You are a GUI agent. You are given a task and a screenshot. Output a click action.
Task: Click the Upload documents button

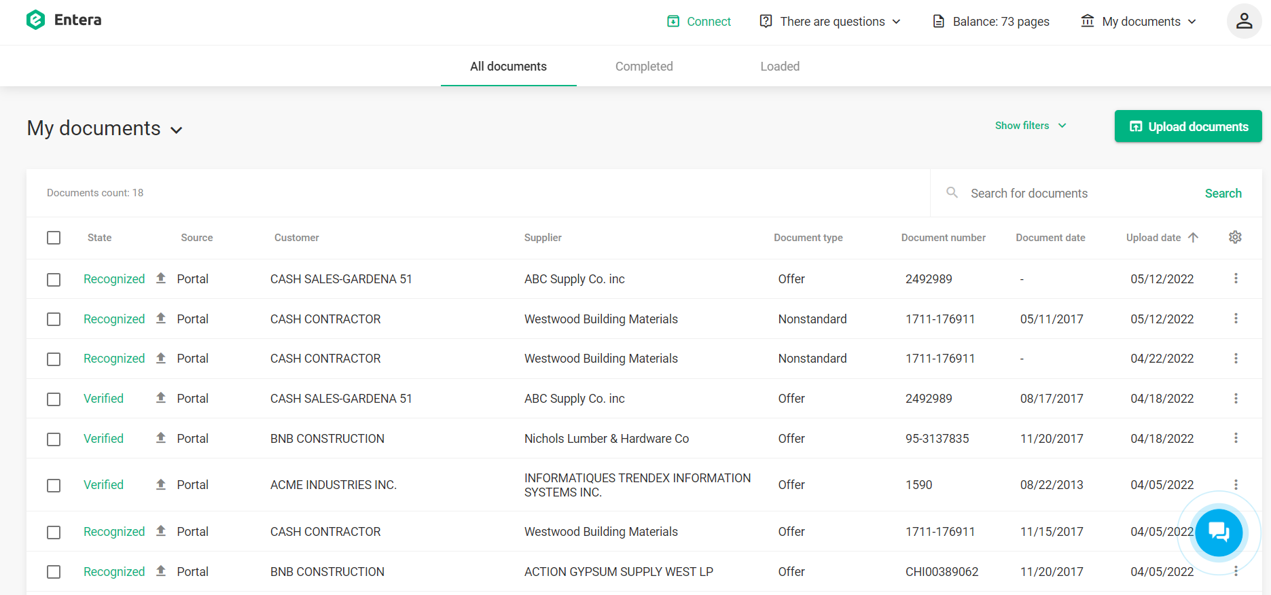1188,126
